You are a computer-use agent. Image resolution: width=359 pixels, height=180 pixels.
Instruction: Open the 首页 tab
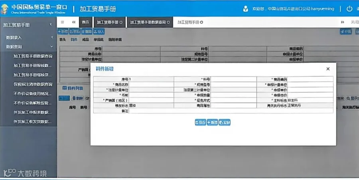86,22
